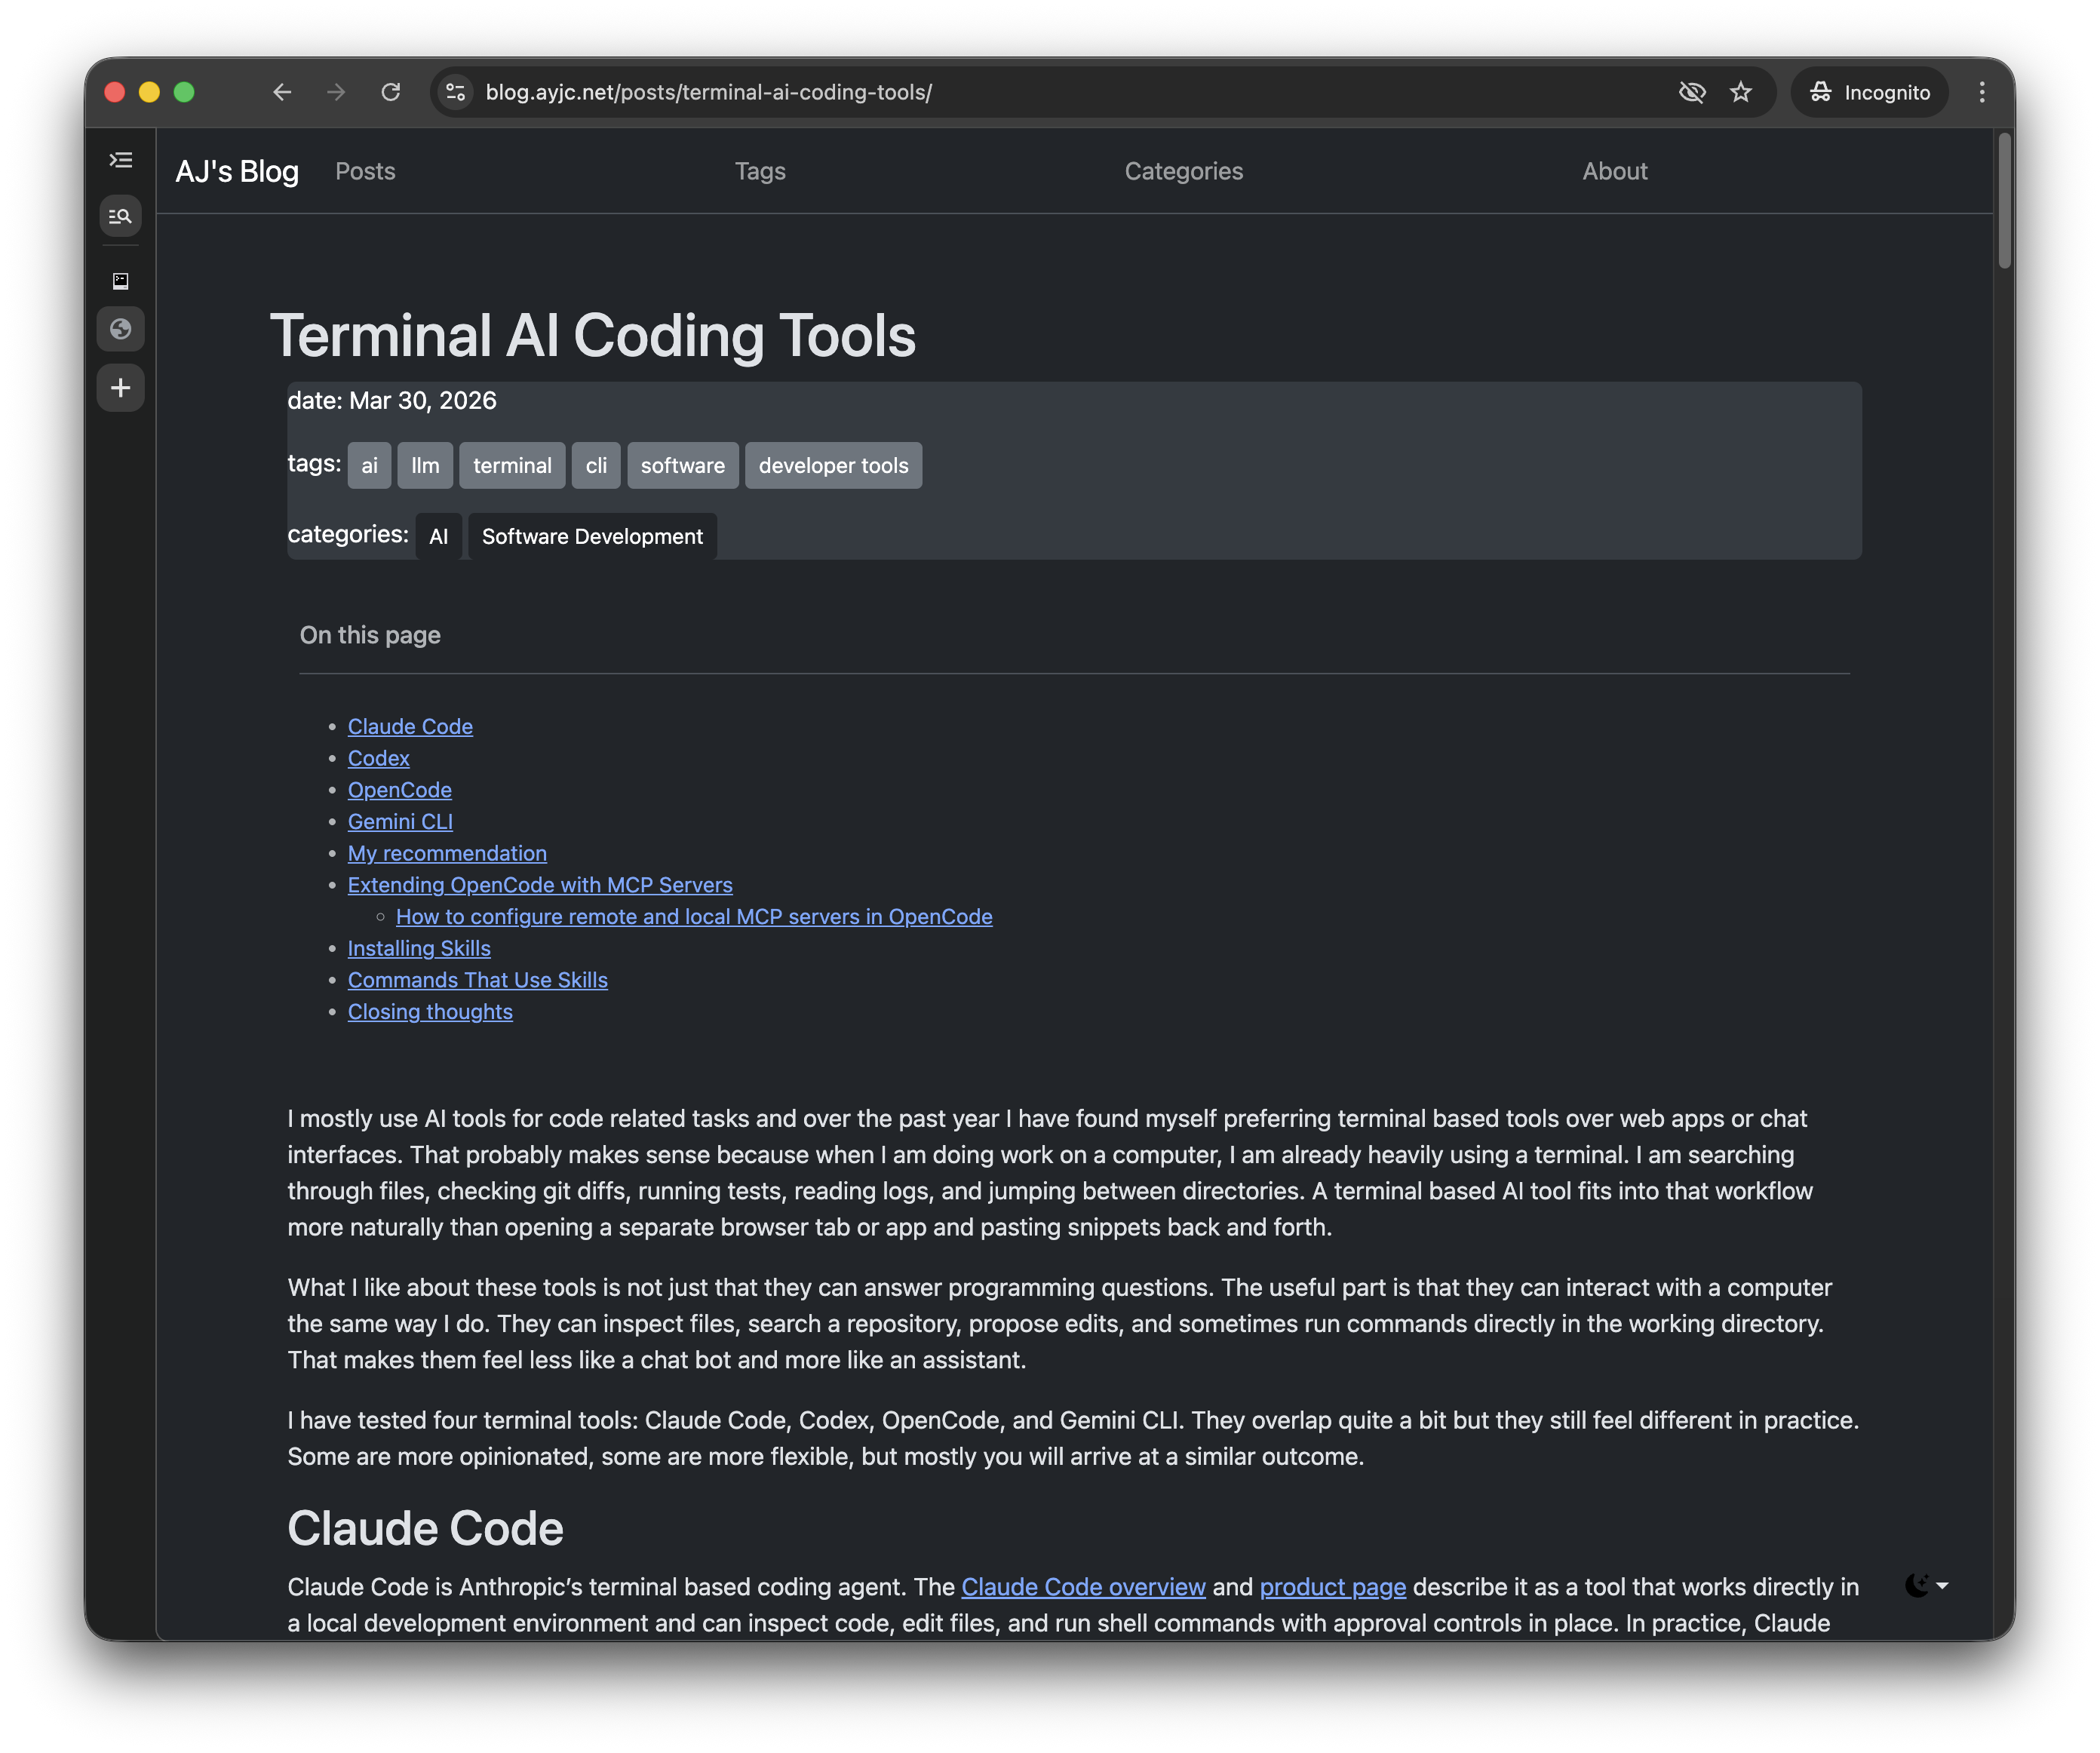Open the About page
Viewport: 2100px width, 1753px height.
[x=1614, y=171]
